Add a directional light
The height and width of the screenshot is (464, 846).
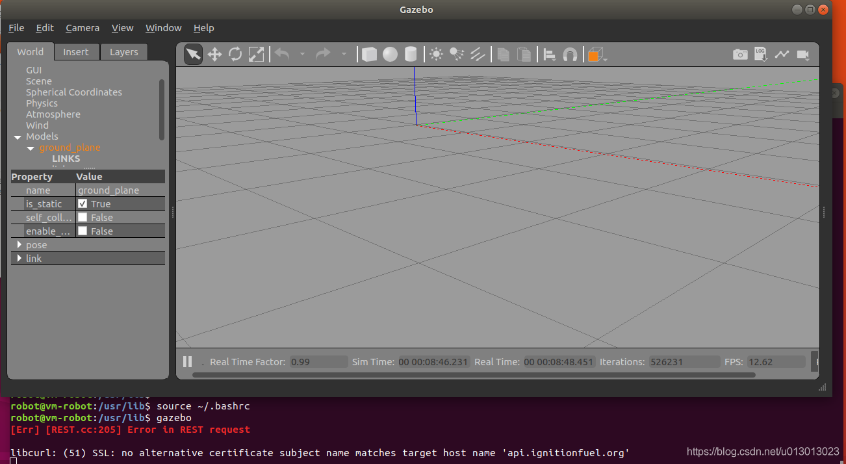tap(478, 55)
